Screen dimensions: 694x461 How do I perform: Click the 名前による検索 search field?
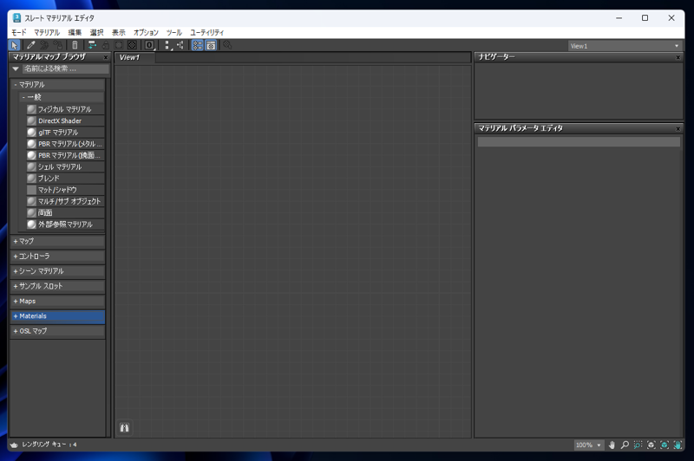coord(66,68)
